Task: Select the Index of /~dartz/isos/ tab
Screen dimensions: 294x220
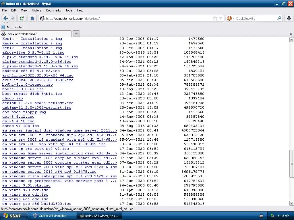Action: (36, 34)
